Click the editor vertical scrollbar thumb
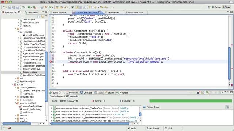Screen dimensions: 234x131 coord(230,64)
